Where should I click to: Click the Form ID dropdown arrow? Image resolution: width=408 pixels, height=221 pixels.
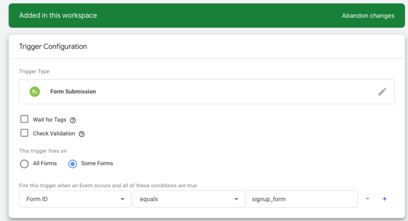click(122, 199)
